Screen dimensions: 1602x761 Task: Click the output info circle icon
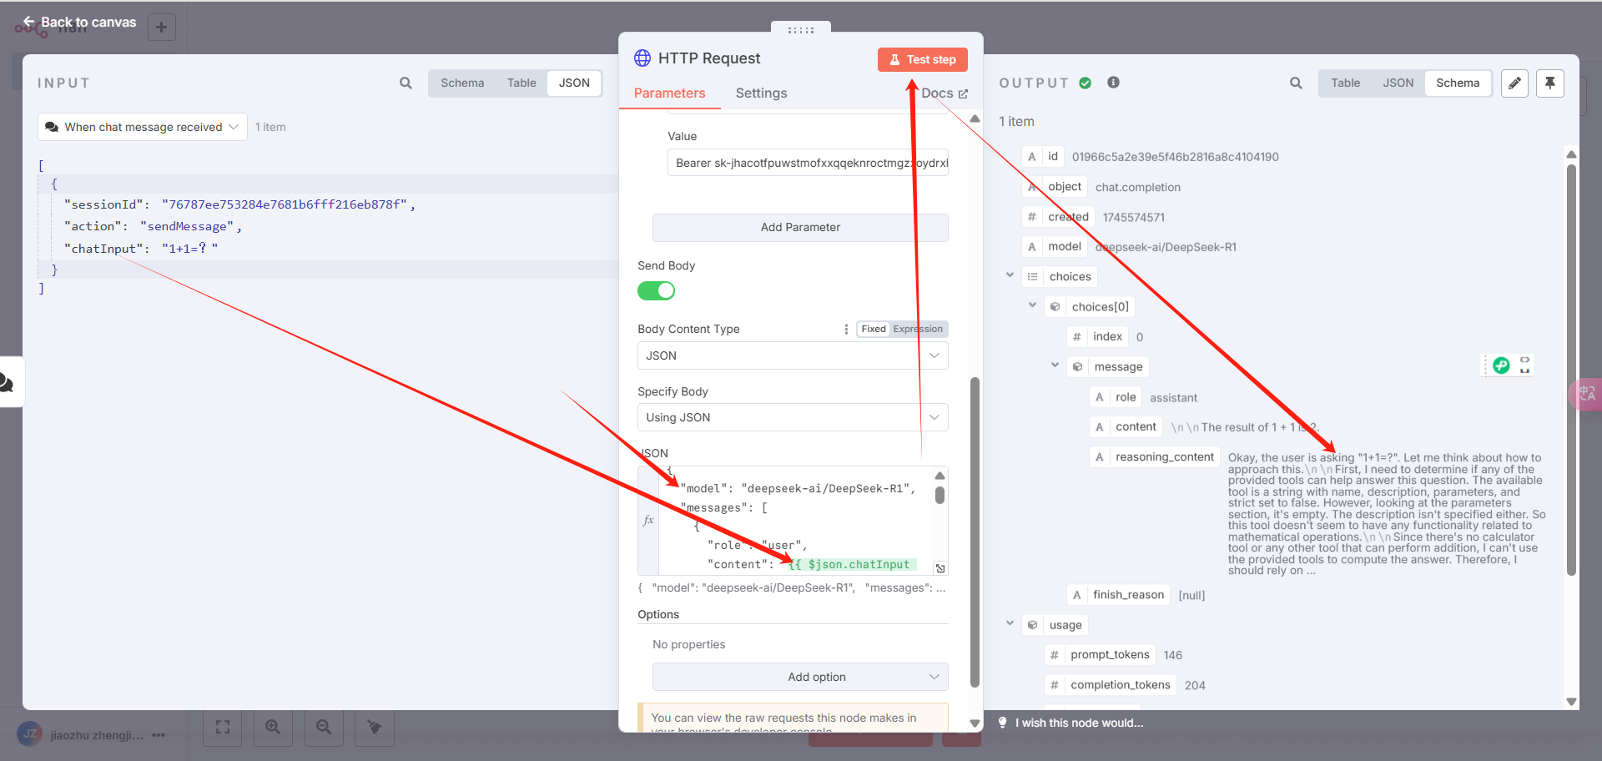(1113, 83)
